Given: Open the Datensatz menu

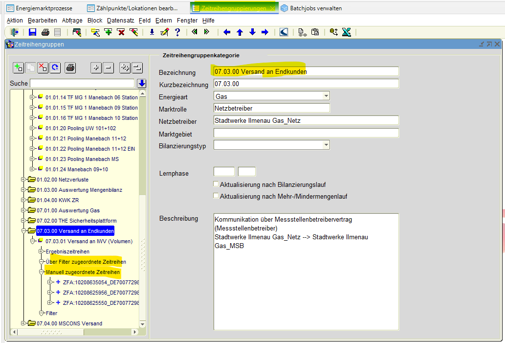Looking at the screenshot, I should pyautogui.click(x=120, y=21).
